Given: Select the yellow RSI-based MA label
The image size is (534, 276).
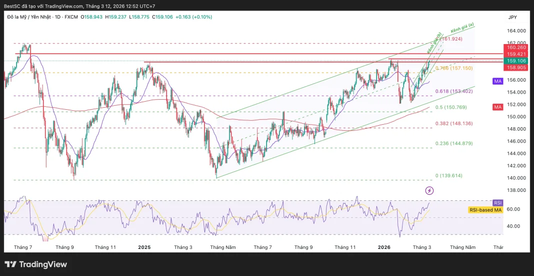Looking at the screenshot, I should (x=485, y=210).
